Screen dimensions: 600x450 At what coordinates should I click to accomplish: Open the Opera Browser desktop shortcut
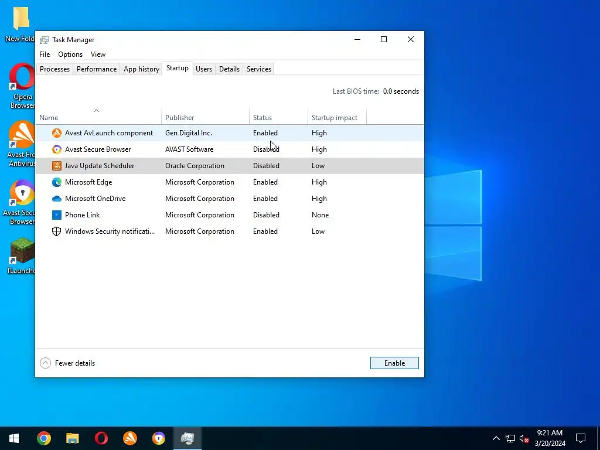21,86
